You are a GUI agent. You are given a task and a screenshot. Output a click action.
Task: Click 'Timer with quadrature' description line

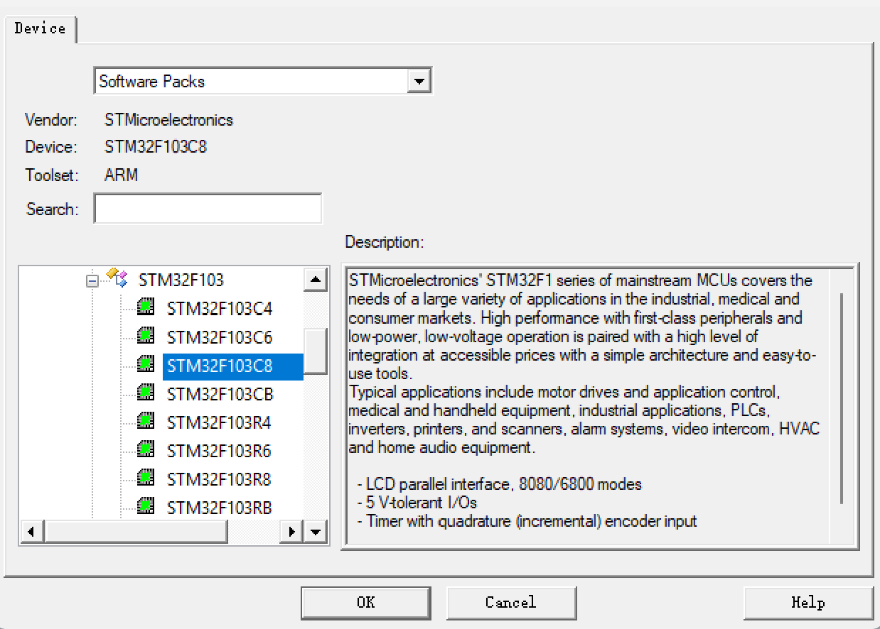[527, 521]
